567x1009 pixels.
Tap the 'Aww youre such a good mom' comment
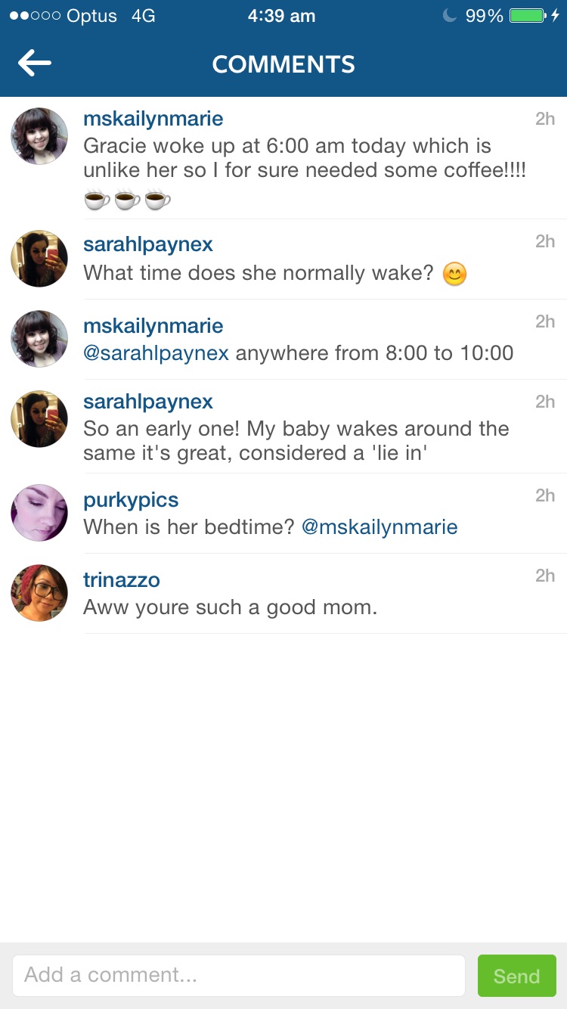230,607
